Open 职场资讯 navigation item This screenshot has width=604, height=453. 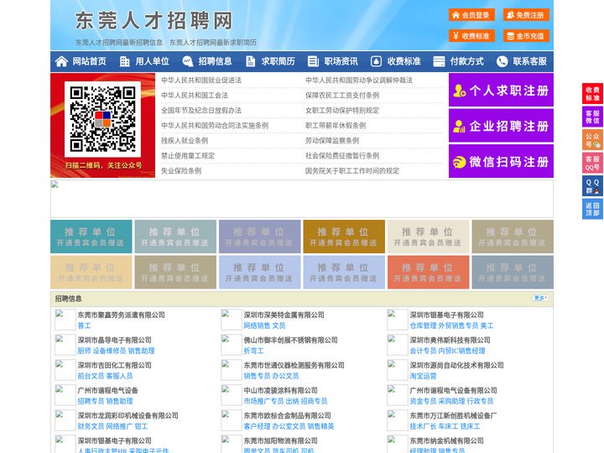click(x=341, y=61)
